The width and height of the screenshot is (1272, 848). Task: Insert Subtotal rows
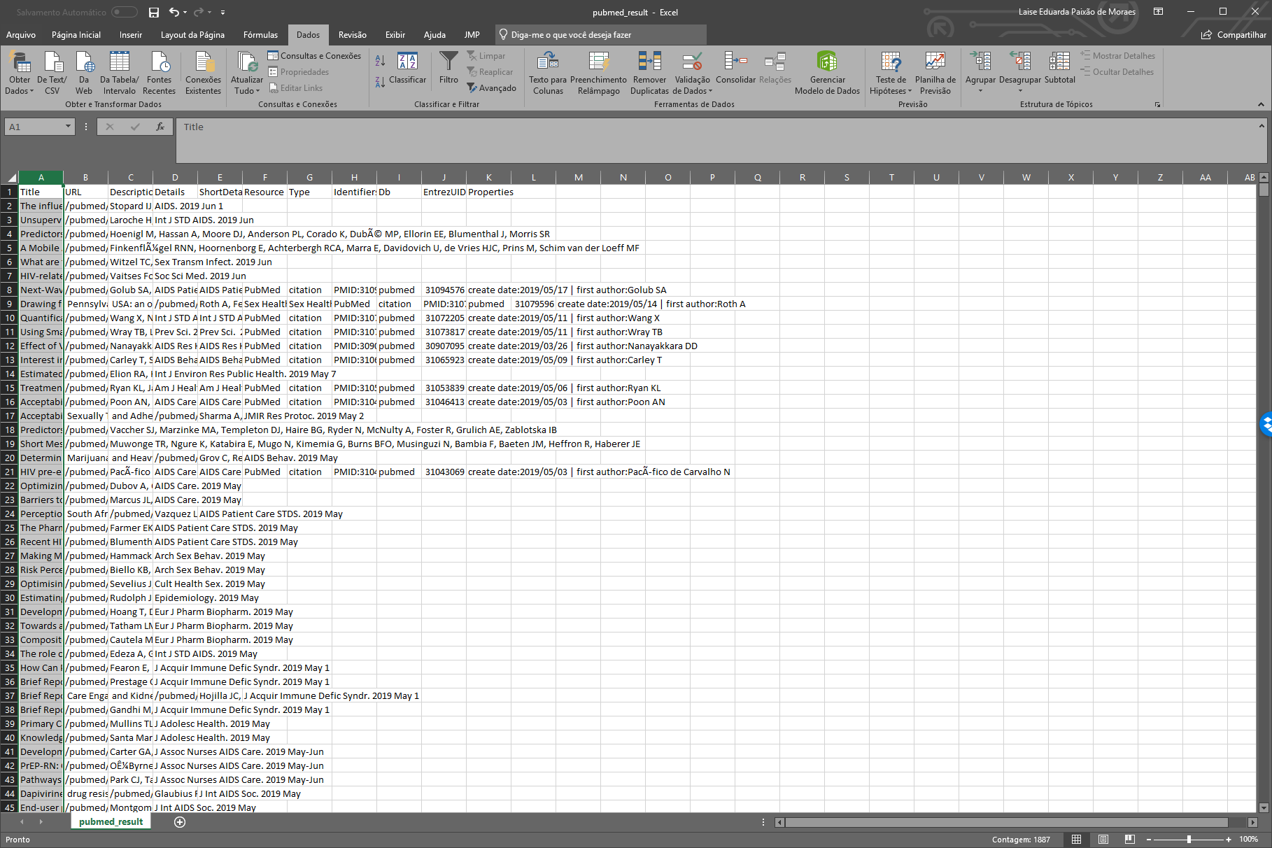pos(1060,68)
